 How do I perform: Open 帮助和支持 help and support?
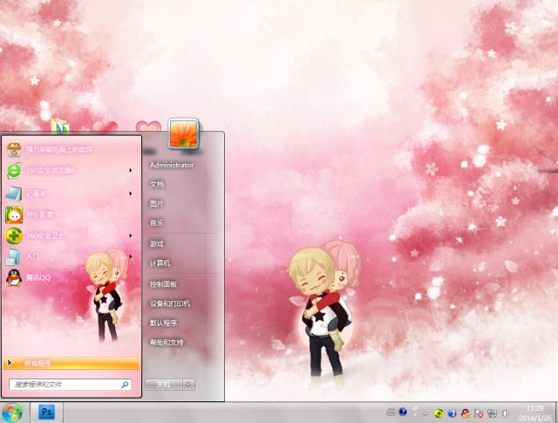[x=167, y=342]
